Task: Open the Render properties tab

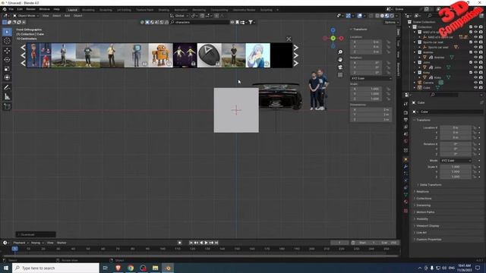Action: click(406, 113)
